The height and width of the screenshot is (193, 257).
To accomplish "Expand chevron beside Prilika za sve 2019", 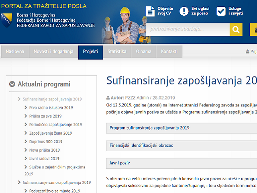I will point(26,116).
